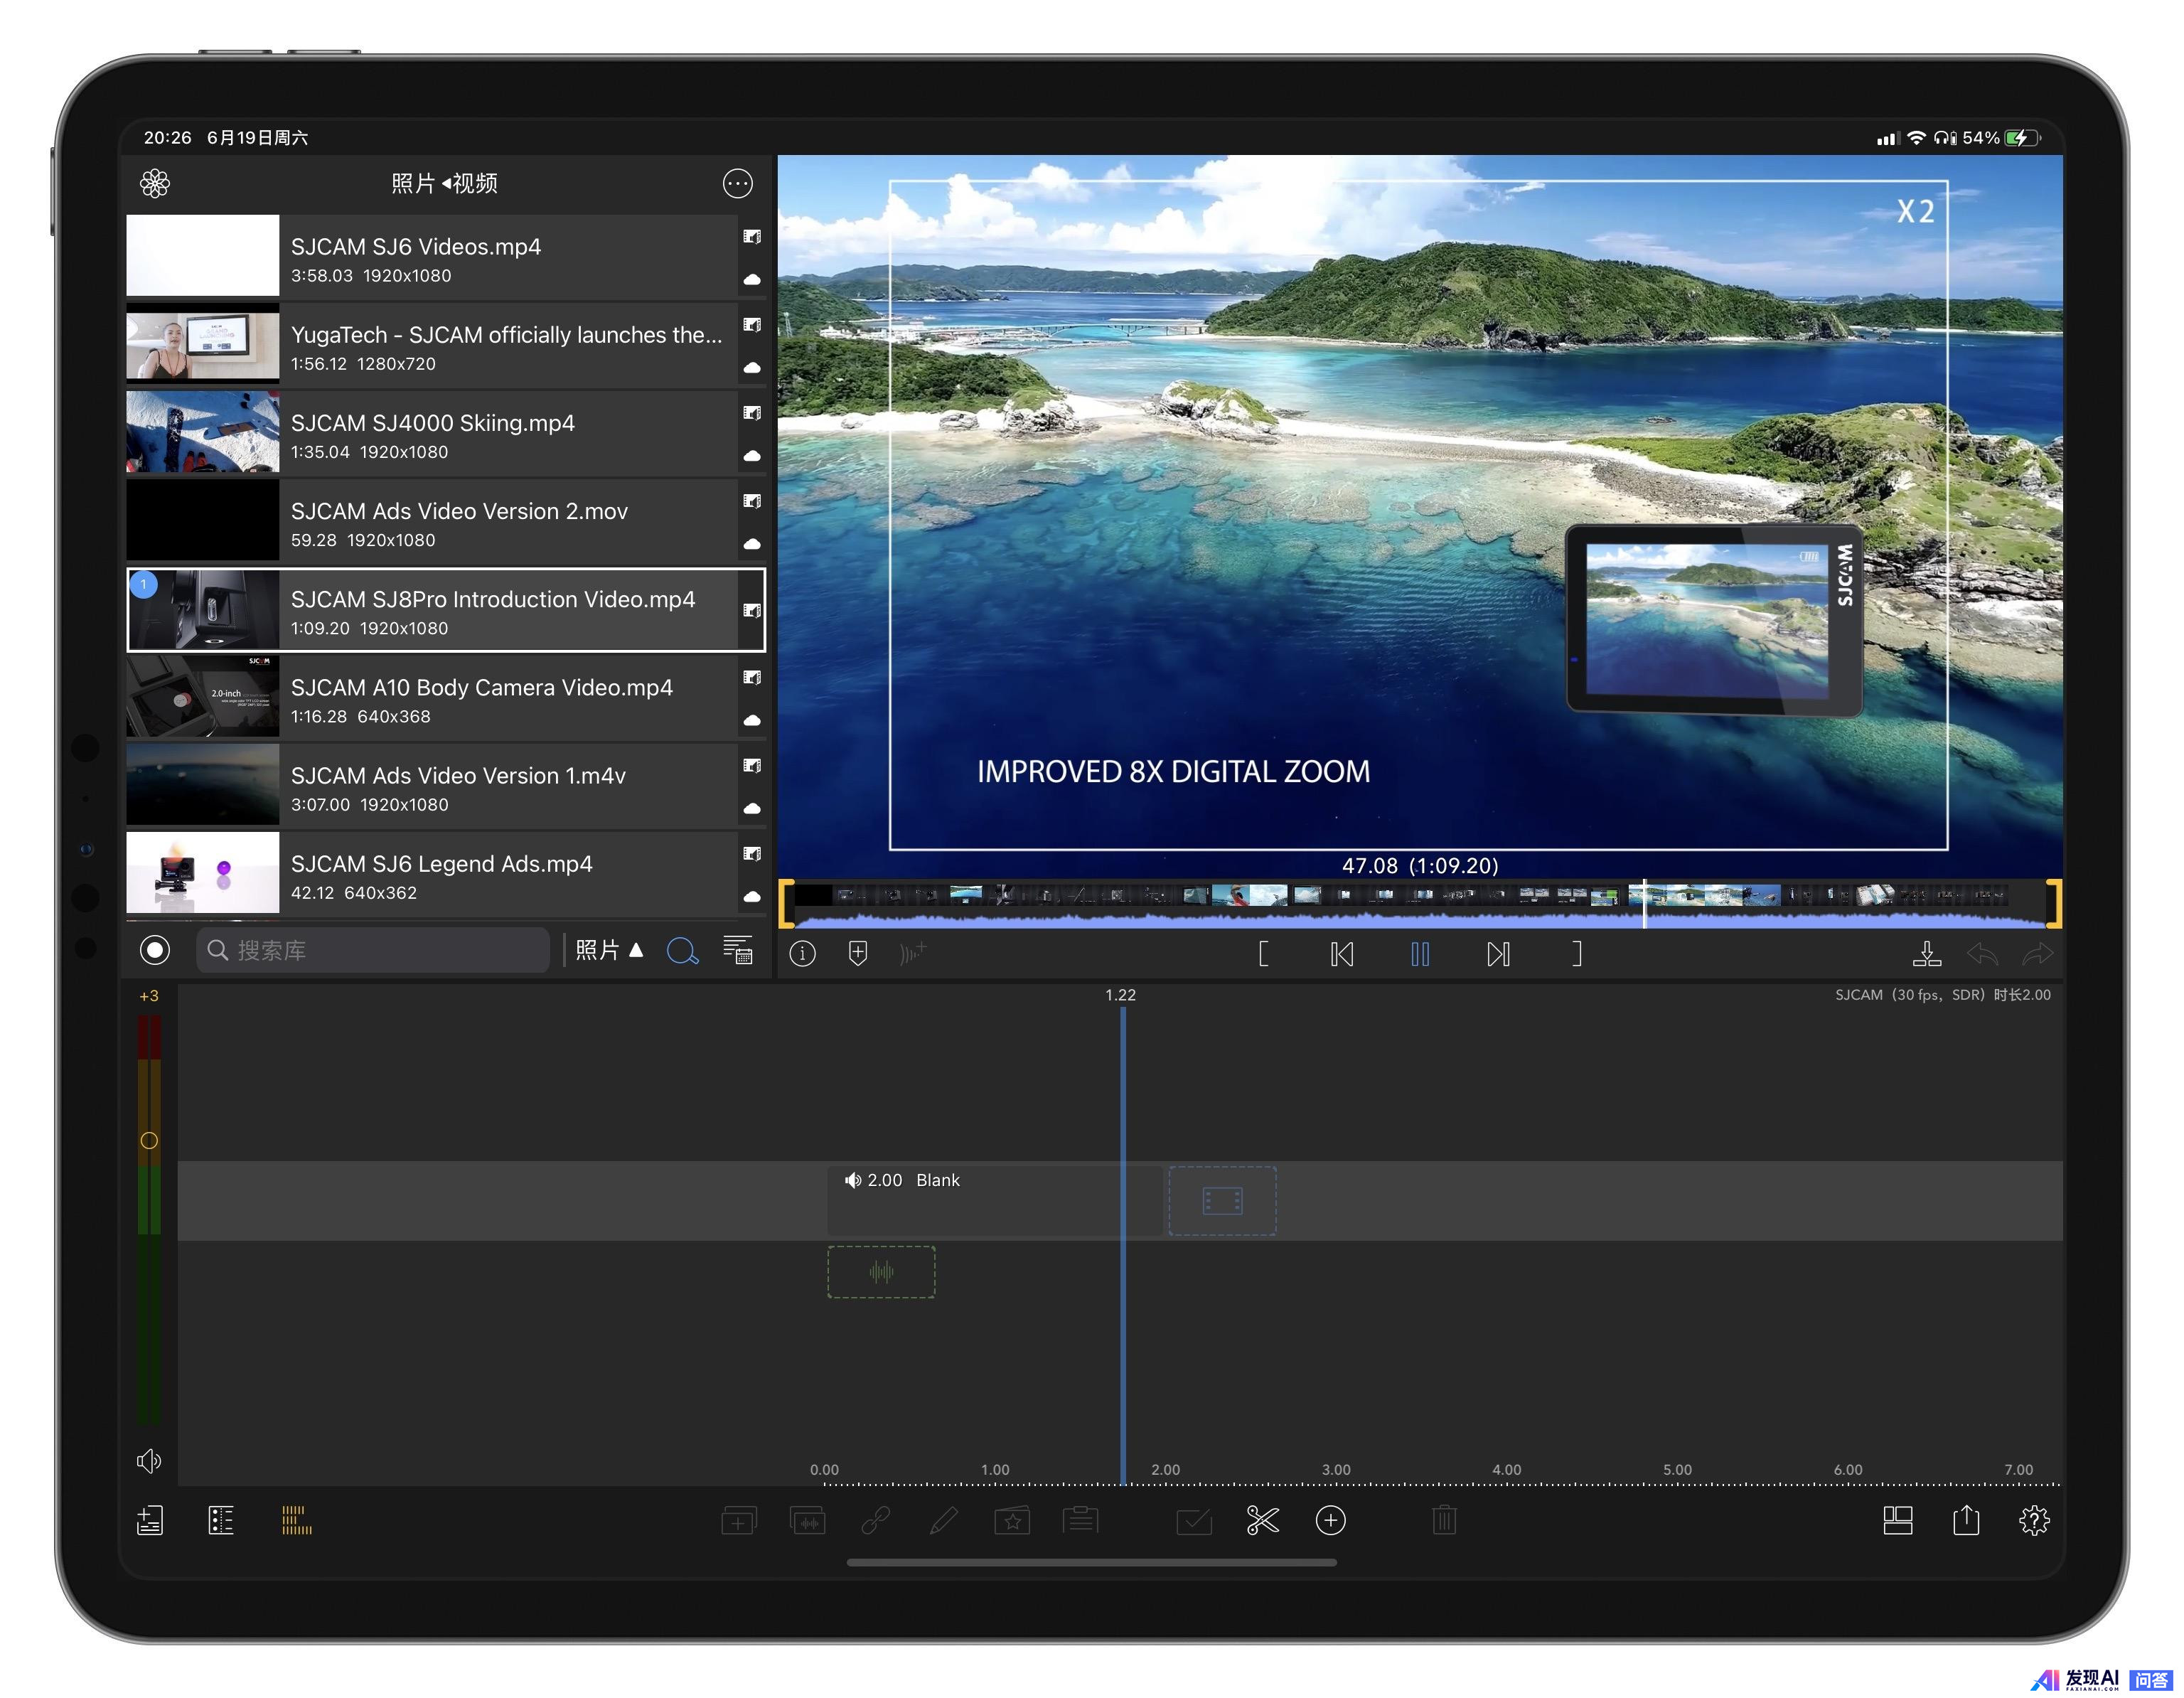The height and width of the screenshot is (1698, 2184).
Task: Redo the last action
Action: (x=2037, y=954)
